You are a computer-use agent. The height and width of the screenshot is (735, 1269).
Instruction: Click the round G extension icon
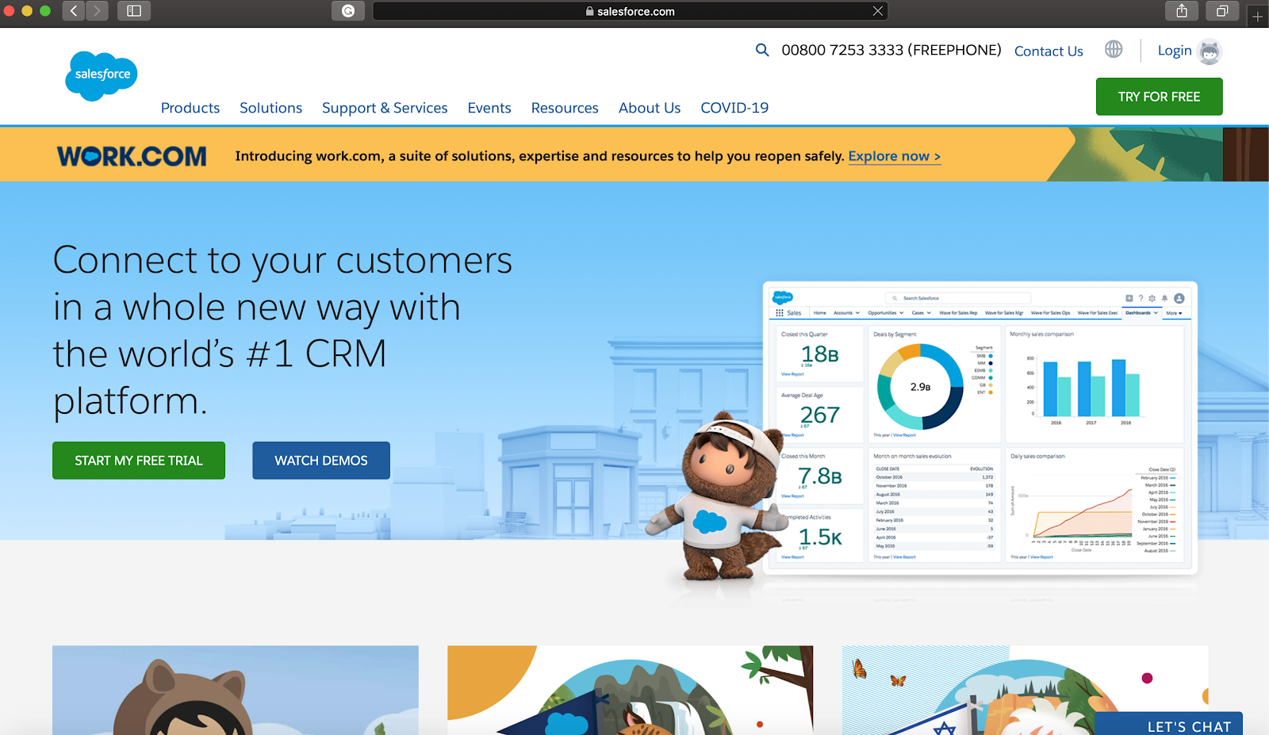point(348,11)
